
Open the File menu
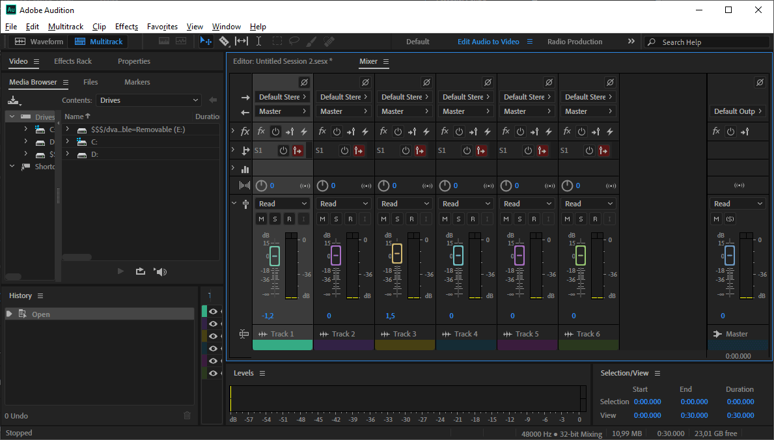tap(11, 27)
